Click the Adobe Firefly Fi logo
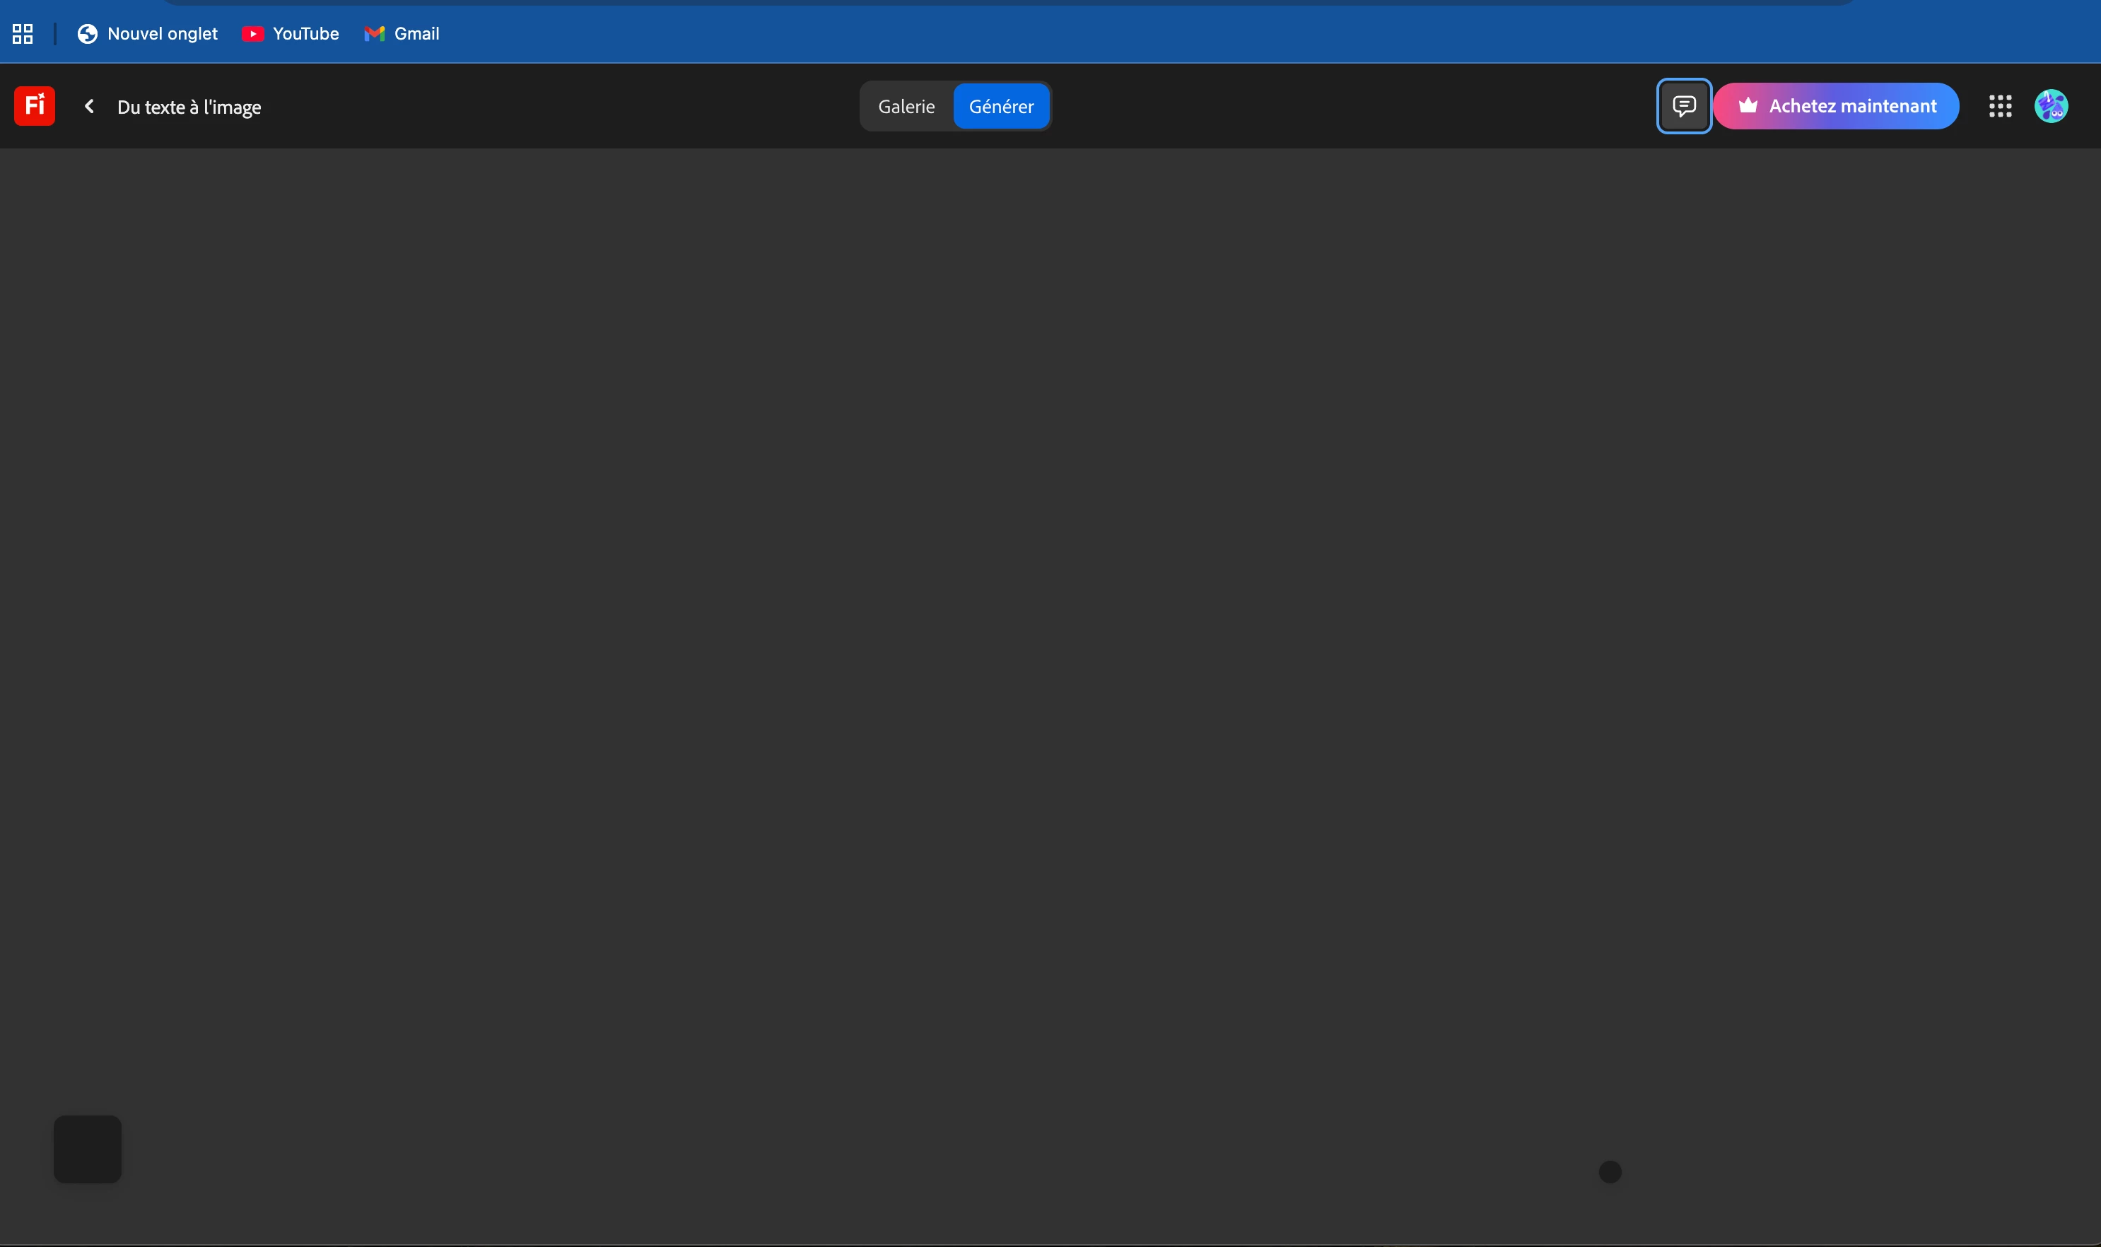Screen dimensions: 2101x1247 click(35, 106)
